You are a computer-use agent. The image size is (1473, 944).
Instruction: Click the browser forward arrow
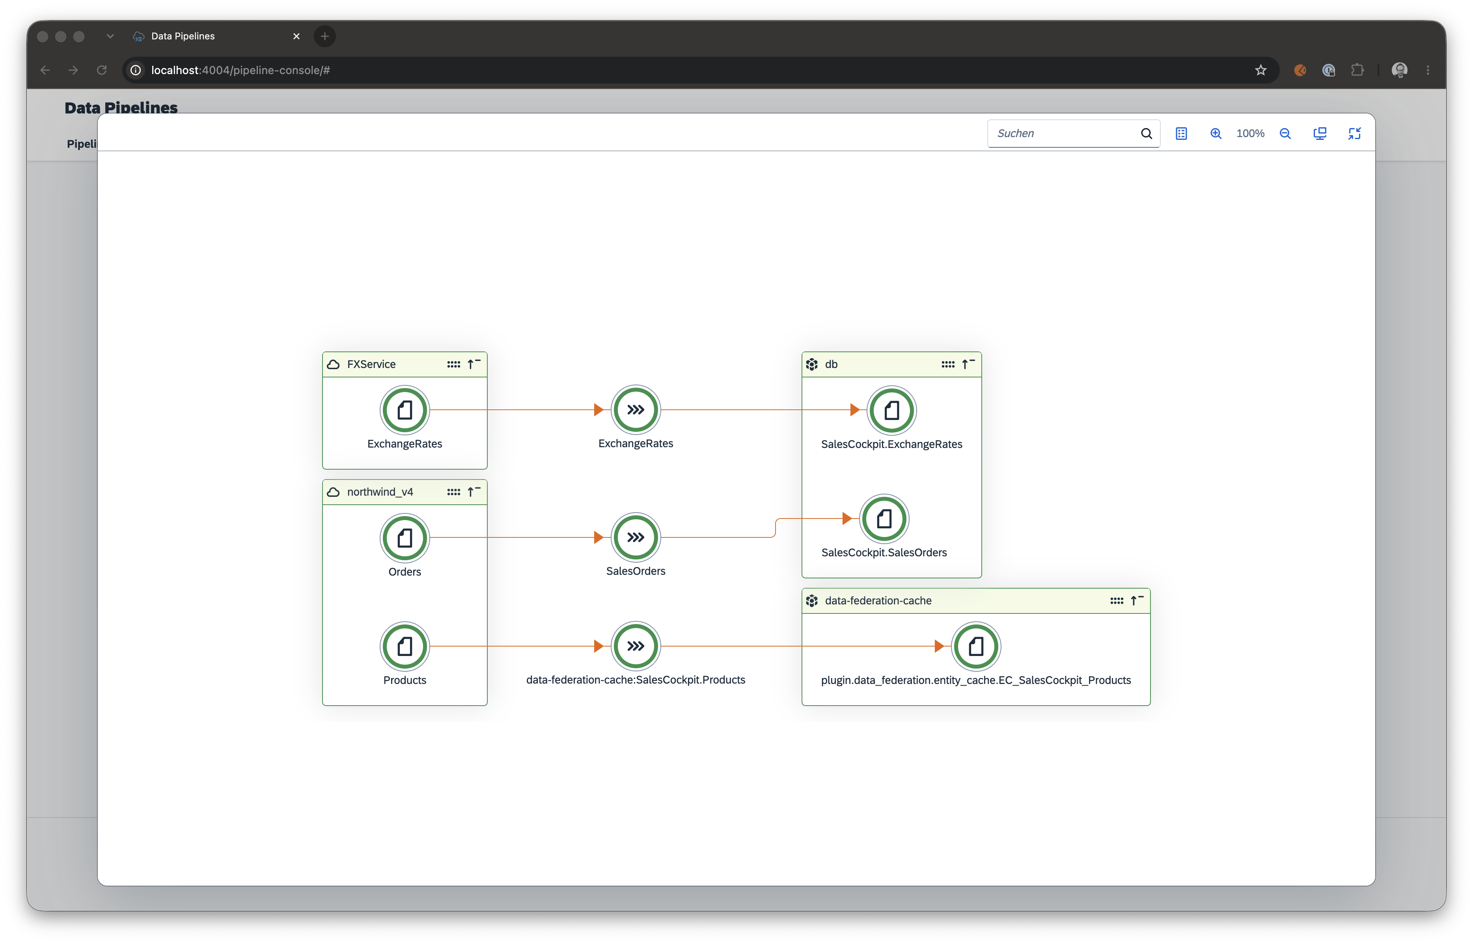click(73, 70)
